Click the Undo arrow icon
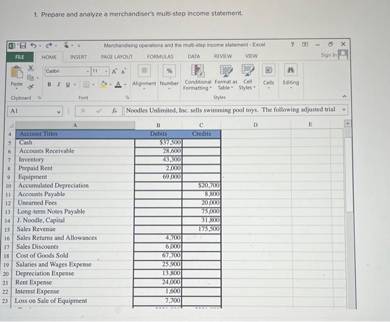The width and height of the screenshot is (390, 322). tap(33, 46)
